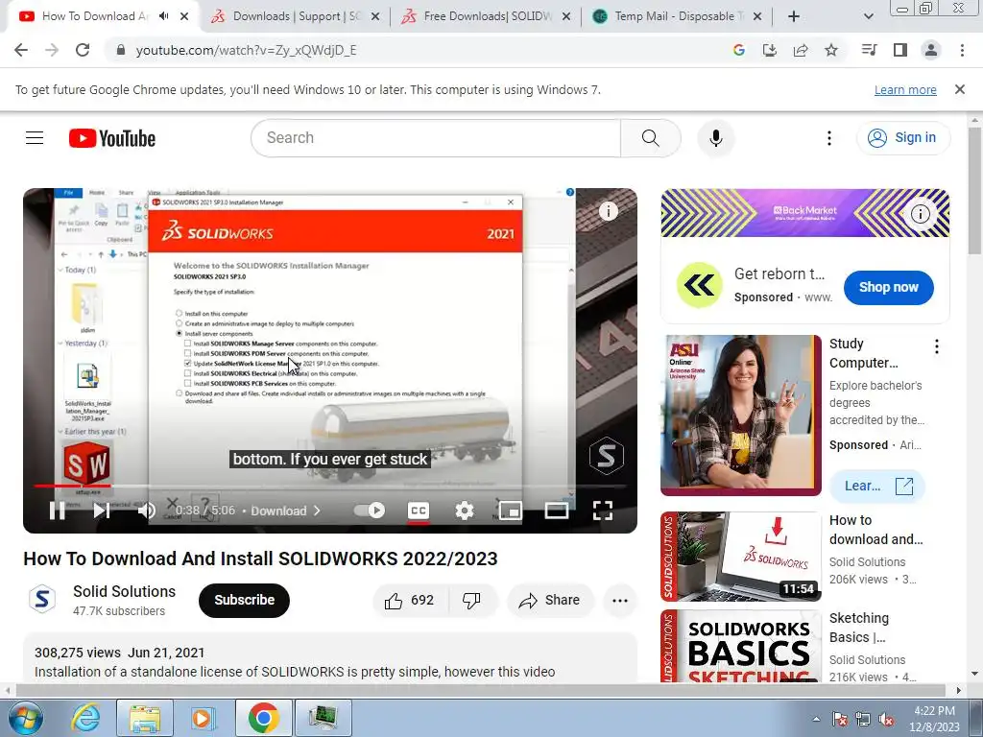Click the address bar URL

coord(247,50)
